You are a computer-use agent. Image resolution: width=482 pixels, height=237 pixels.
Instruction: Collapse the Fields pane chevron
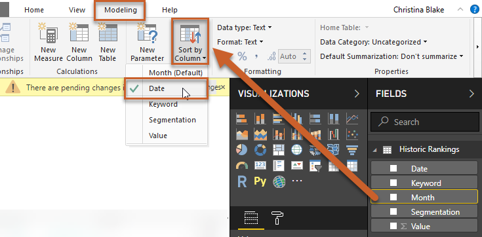(x=472, y=94)
